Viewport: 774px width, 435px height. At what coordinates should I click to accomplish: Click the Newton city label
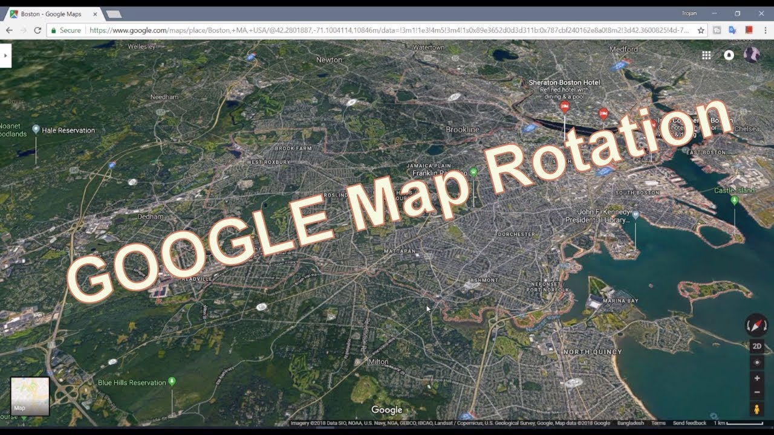[329, 60]
